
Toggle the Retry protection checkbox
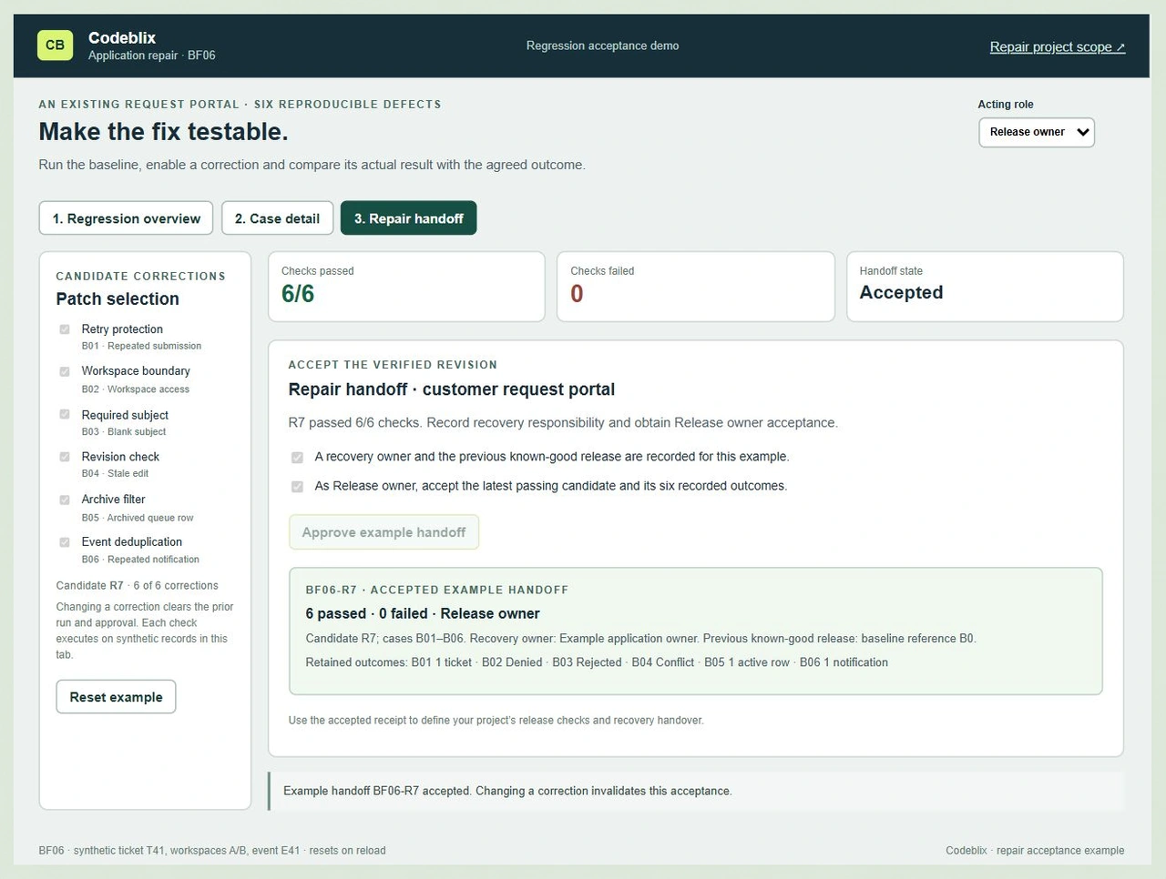pyautogui.click(x=65, y=329)
